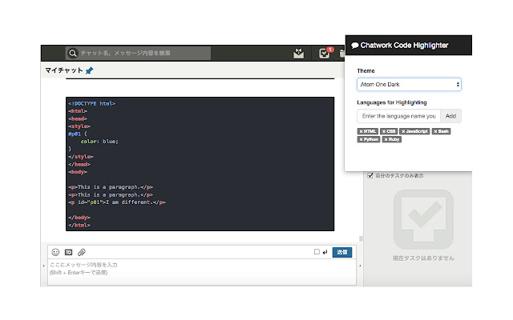Click the speech bubble icon in popup header
The height and width of the screenshot is (320, 513).
[355, 46]
